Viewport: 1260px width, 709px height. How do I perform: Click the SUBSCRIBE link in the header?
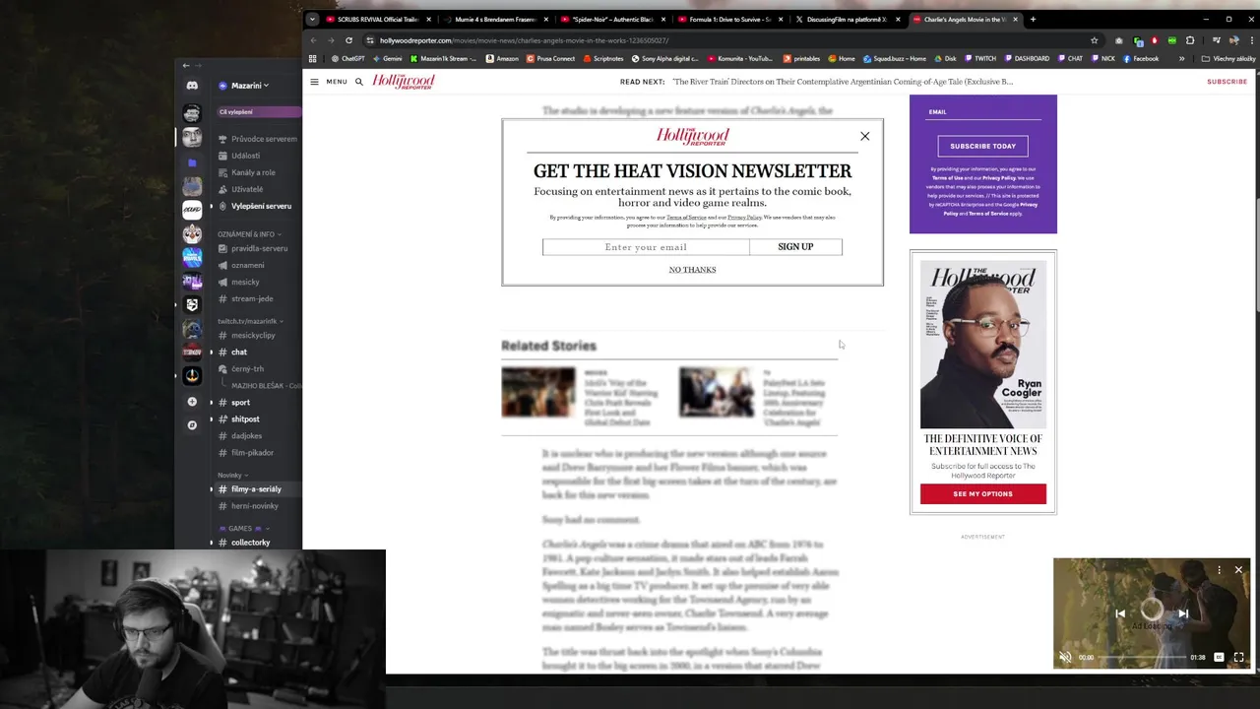click(x=1227, y=82)
